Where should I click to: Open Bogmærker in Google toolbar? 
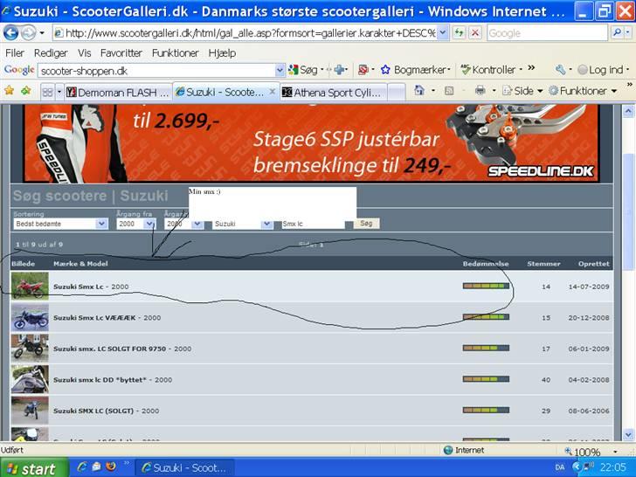415,70
